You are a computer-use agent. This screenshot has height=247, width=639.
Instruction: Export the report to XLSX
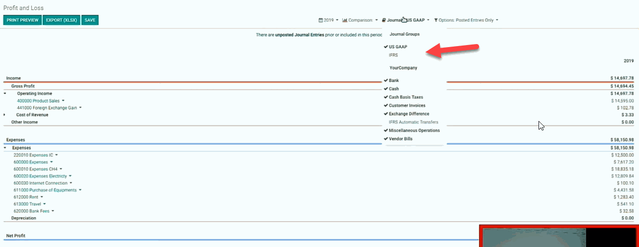61,20
